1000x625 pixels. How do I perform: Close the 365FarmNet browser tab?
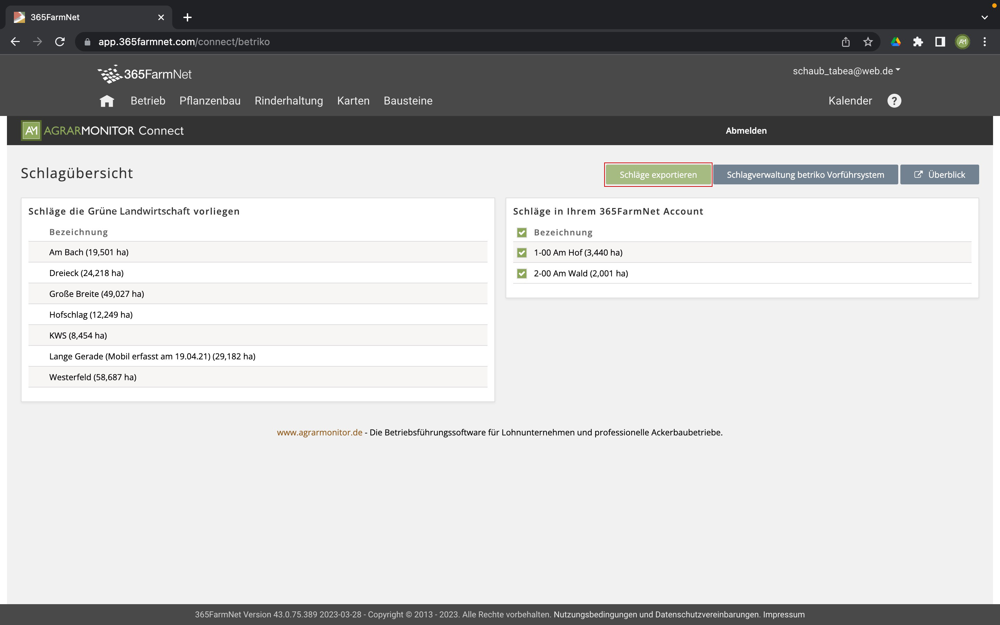[161, 17]
